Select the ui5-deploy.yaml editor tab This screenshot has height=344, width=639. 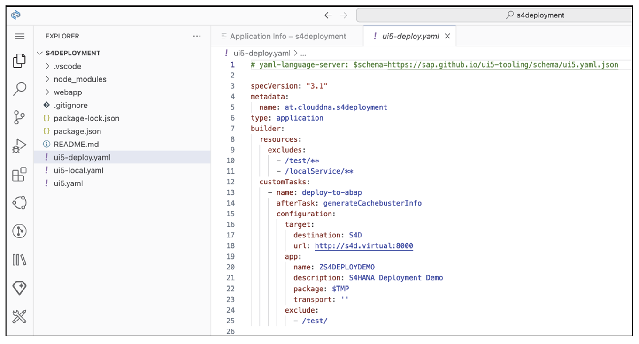pyautogui.click(x=409, y=36)
